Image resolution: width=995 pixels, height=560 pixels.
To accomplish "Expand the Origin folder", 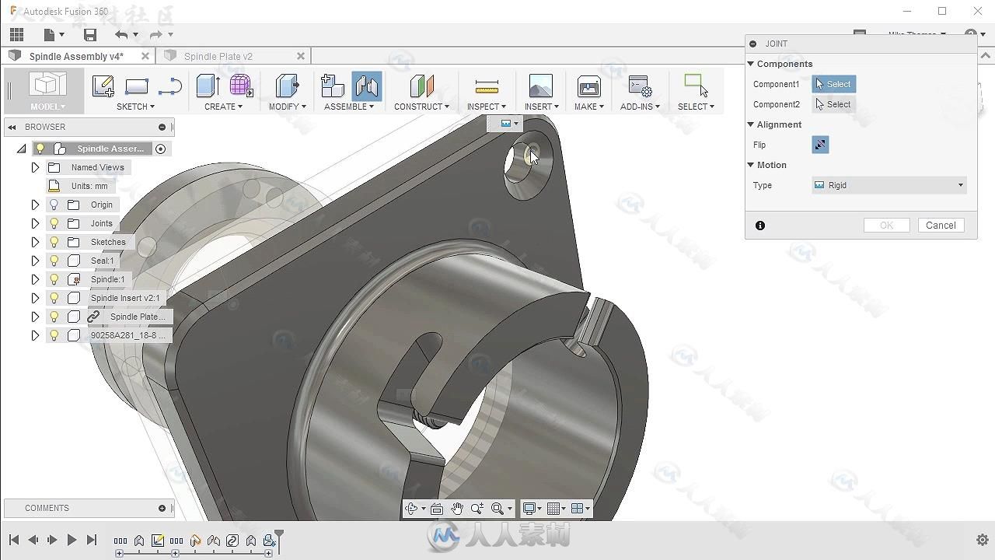I will coord(35,205).
